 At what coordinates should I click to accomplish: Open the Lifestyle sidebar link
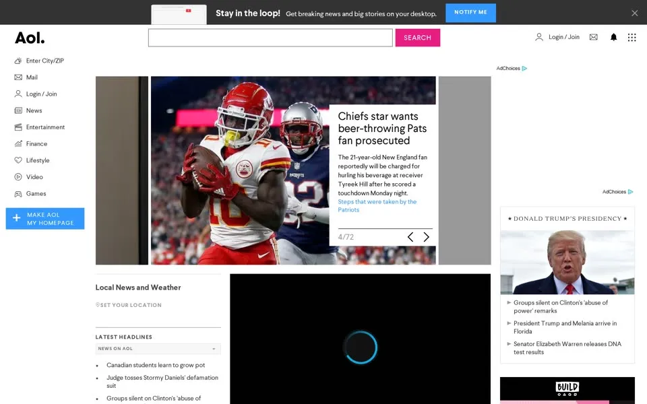(38, 160)
